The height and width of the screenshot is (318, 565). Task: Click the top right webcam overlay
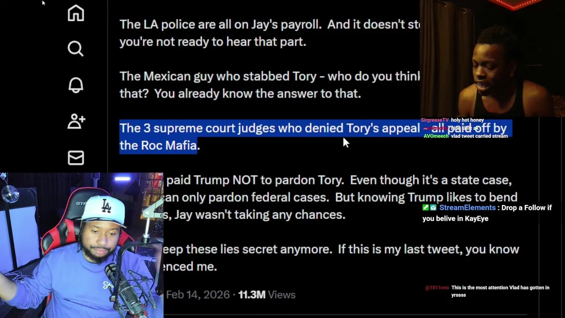click(x=492, y=58)
